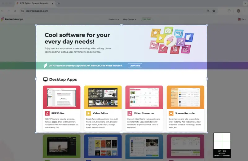Click the Video Converter icon
The height and width of the screenshot is (161, 248).
130,113
